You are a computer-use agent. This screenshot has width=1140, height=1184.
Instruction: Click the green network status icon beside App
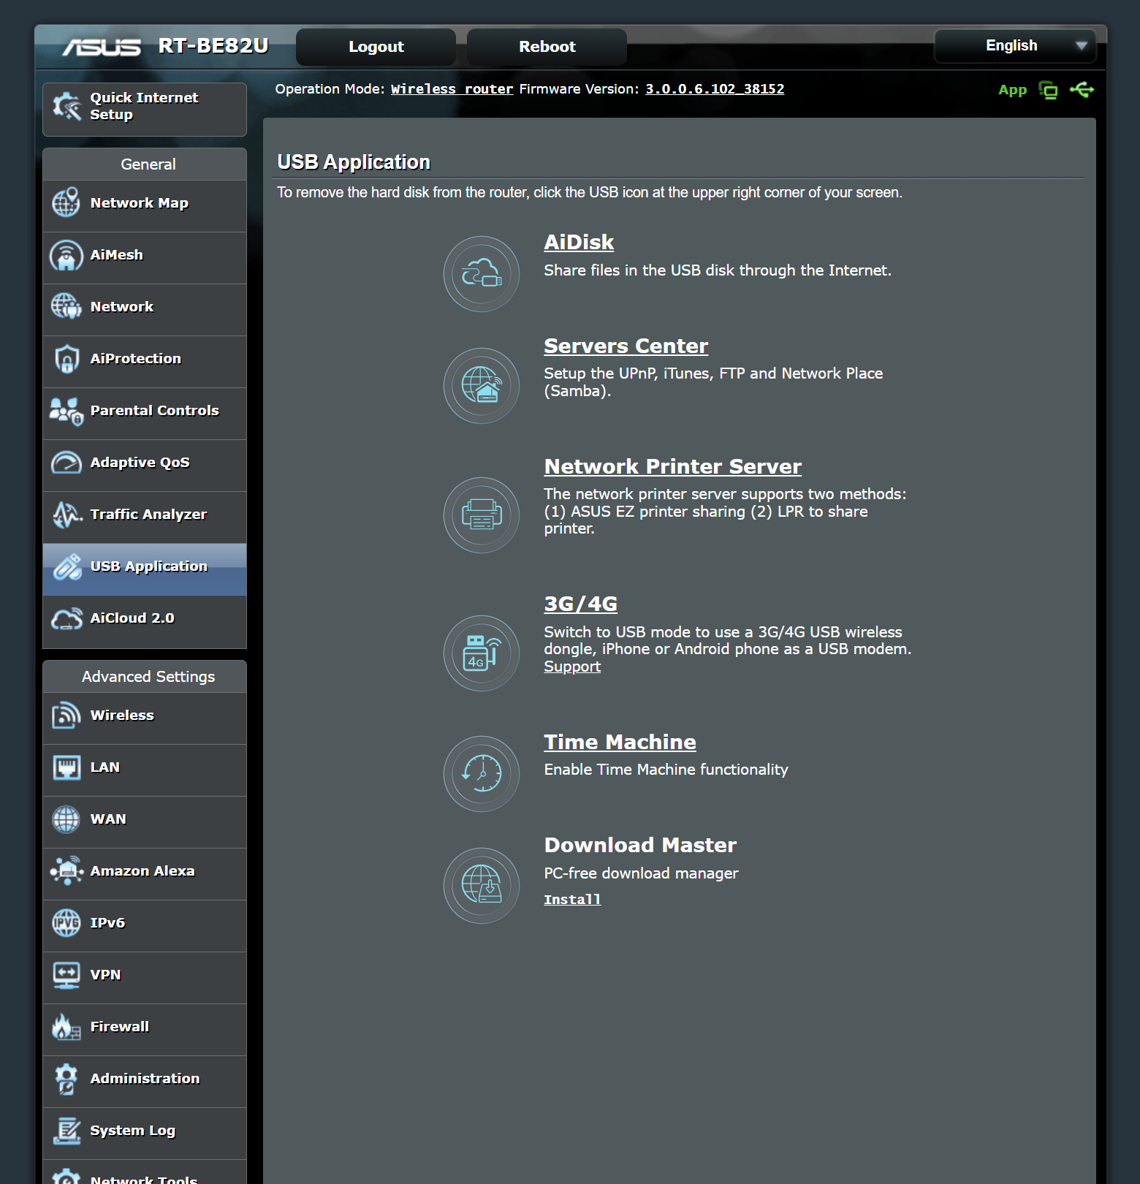(1049, 90)
